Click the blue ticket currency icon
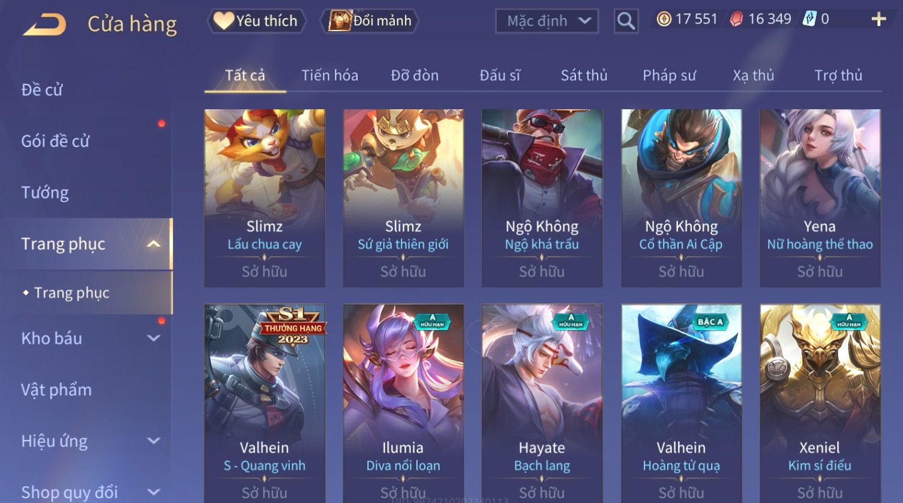 pos(809,19)
